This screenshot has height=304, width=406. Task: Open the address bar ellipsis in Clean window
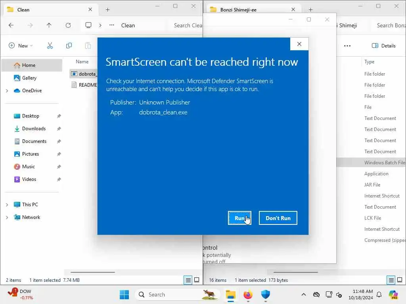(x=111, y=25)
